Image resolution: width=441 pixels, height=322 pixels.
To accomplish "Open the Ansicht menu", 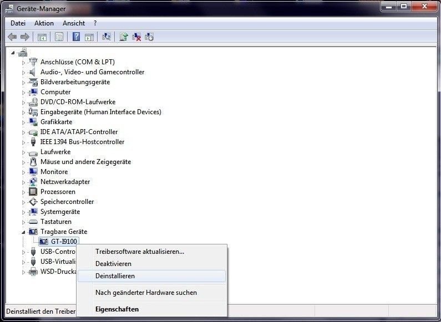I will [x=74, y=23].
